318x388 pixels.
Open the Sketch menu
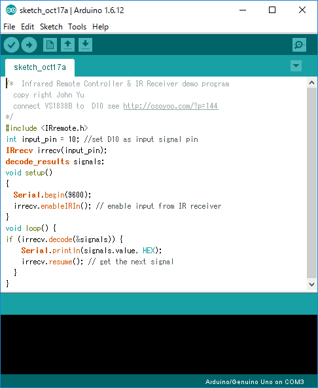51,27
